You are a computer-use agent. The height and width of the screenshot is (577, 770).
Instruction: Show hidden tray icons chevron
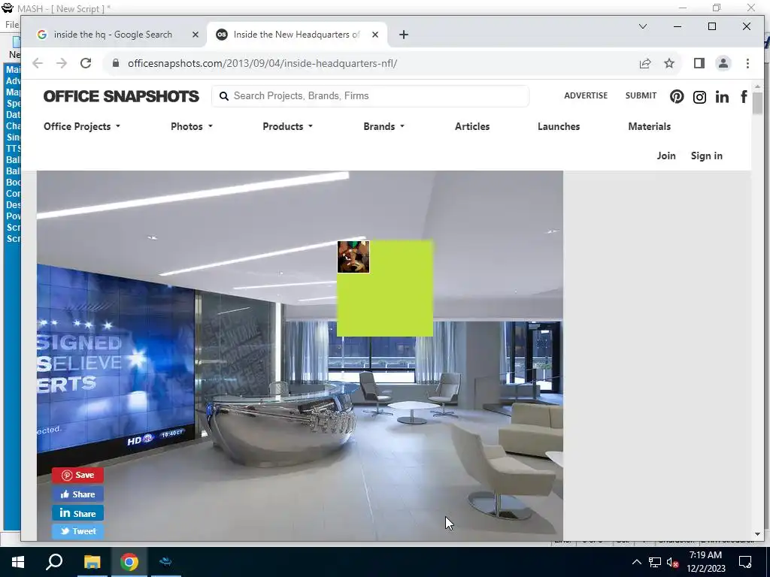(x=636, y=562)
